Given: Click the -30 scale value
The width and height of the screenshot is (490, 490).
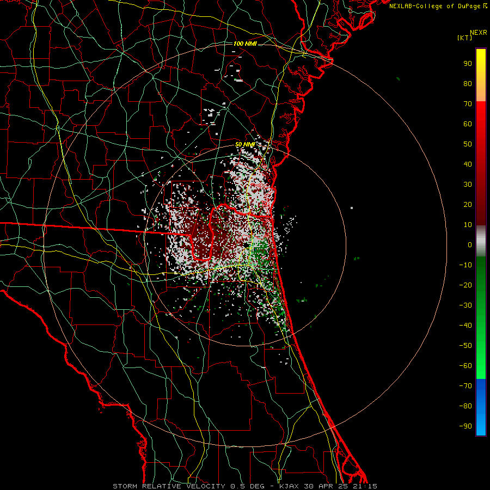Looking at the screenshot, I should click(465, 305).
